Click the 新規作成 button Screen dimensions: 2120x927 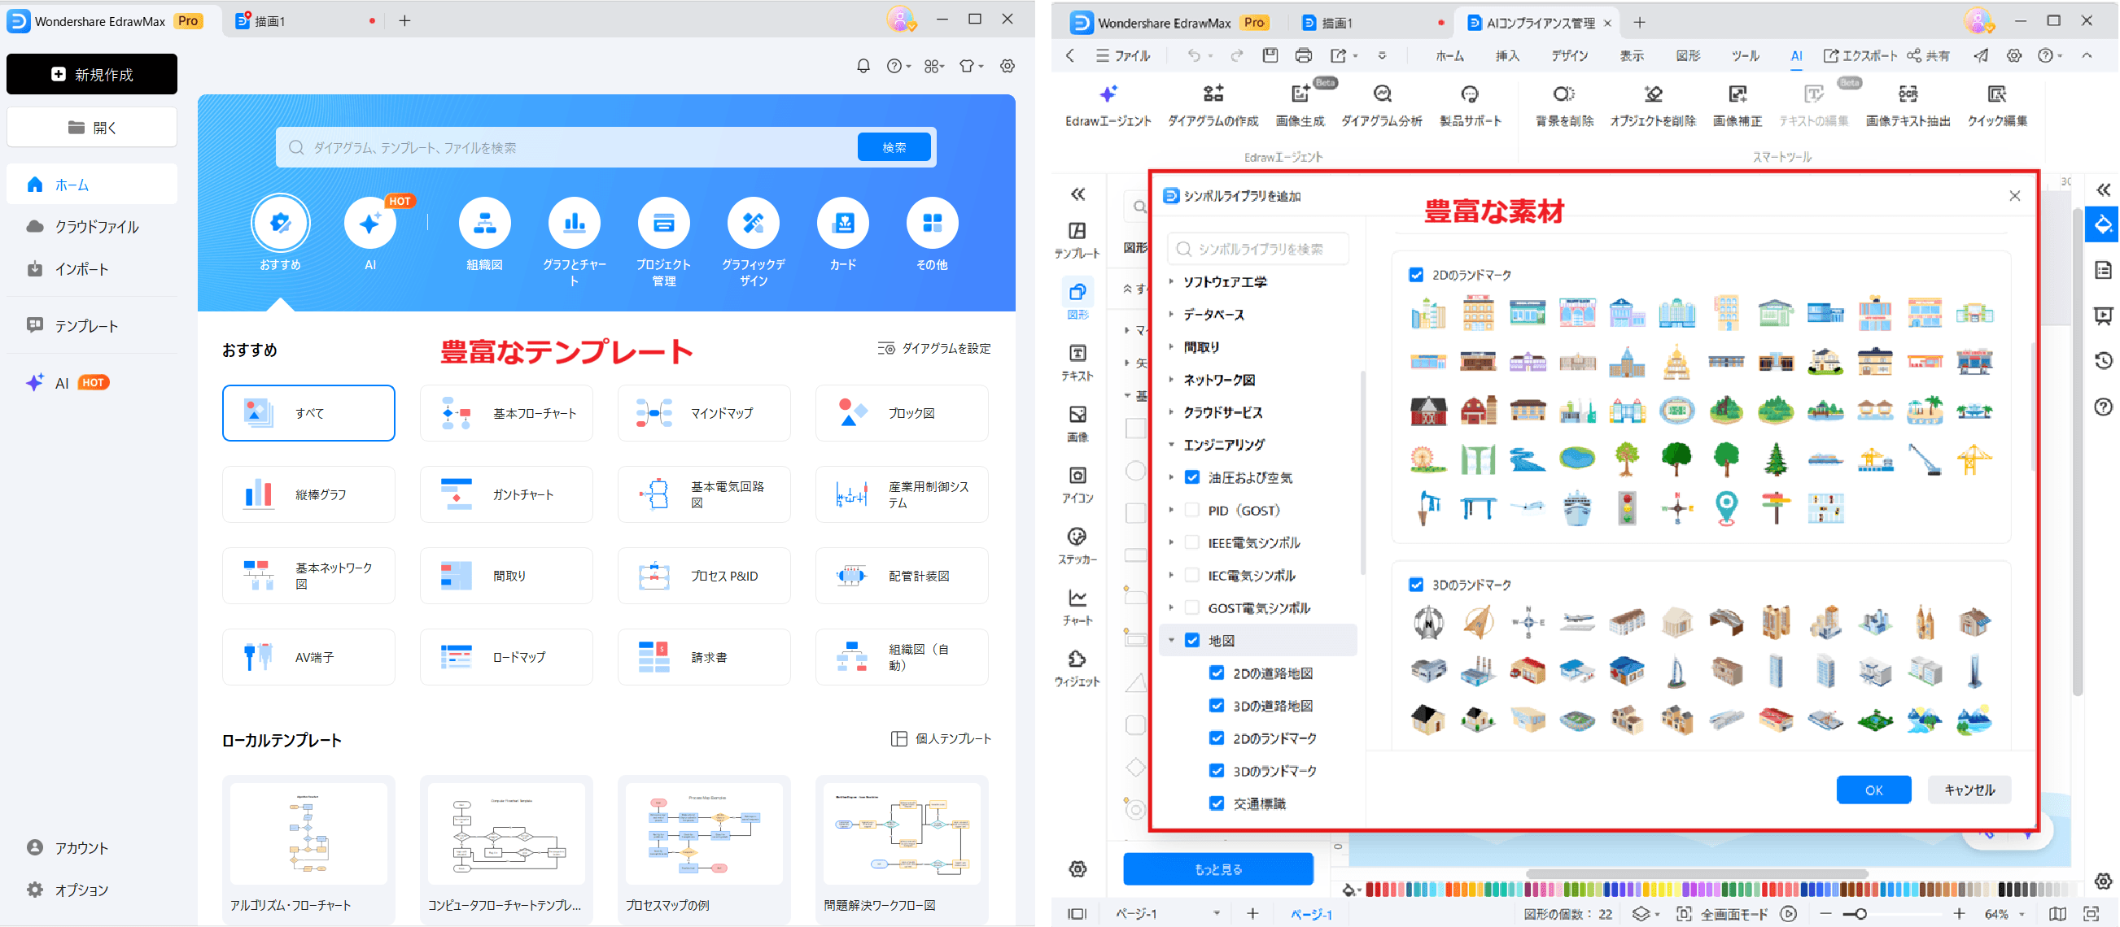point(92,74)
